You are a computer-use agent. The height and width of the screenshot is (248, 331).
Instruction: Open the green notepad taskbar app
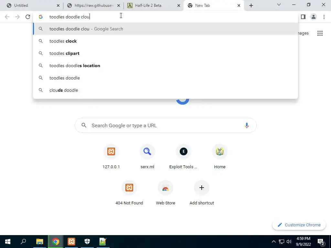103,242
